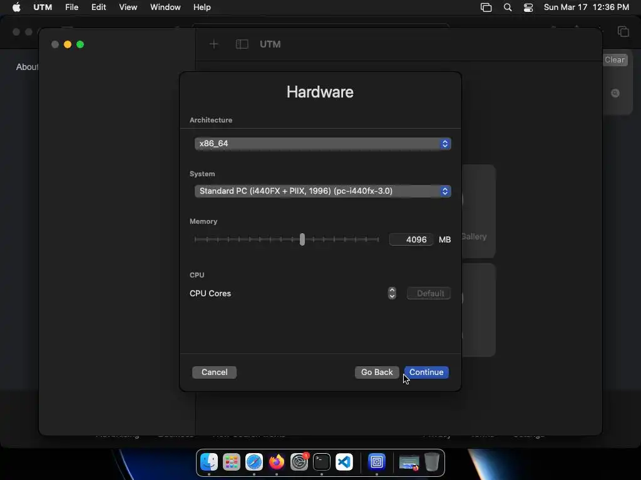Screen dimensions: 641x480
Task: Click the Clear button in background window
Action: (x=615, y=59)
